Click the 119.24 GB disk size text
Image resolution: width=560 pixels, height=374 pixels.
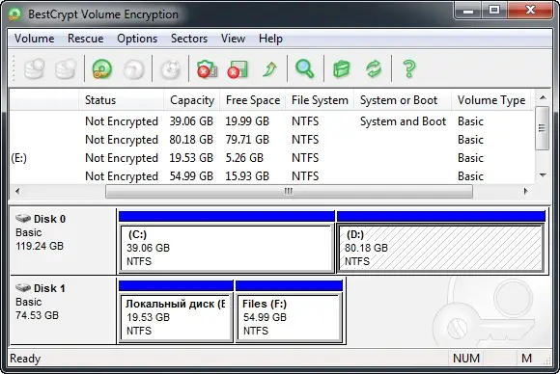tap(40, 246)
